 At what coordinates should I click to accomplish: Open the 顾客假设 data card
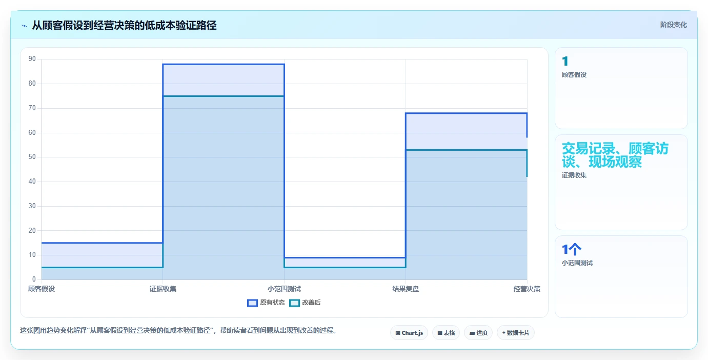(621, 88)
